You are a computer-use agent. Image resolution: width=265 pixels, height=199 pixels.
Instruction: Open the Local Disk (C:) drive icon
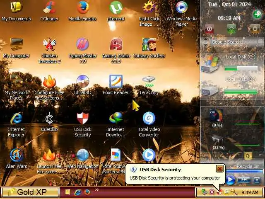tap(210, 64)
